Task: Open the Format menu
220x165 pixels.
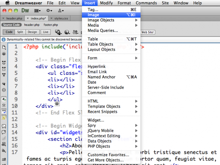Action: tap(124, 3)
